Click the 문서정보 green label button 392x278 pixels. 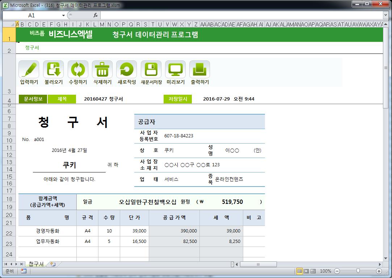tap(33, 99)
